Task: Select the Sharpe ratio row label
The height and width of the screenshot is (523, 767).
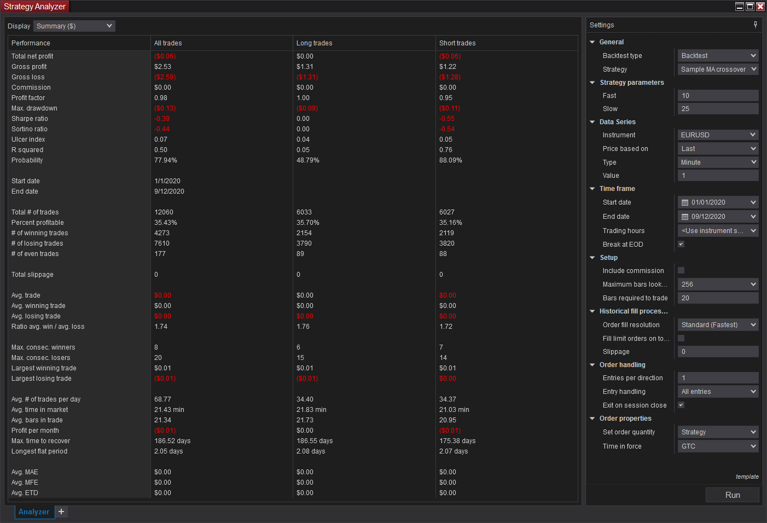Action: coord(30,119)
